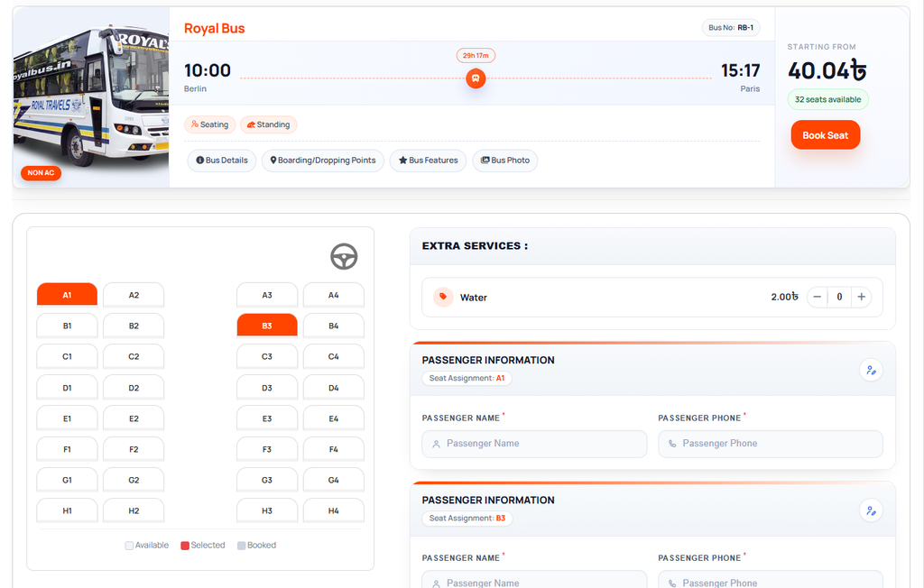924x588 pixels.
Task: Click the Selected legend color swatch
Action: click(x=185, y=546)
